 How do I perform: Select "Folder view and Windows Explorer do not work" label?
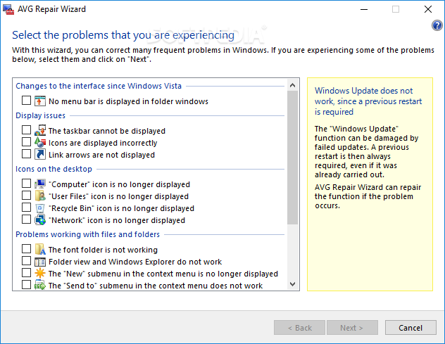click(x=135, y=262)
